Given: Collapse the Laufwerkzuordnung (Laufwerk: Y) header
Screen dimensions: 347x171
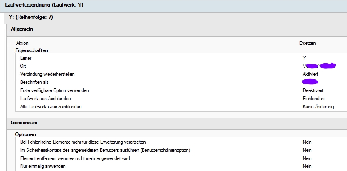Looking at the screenshot, I should click(x=173, y=5).
